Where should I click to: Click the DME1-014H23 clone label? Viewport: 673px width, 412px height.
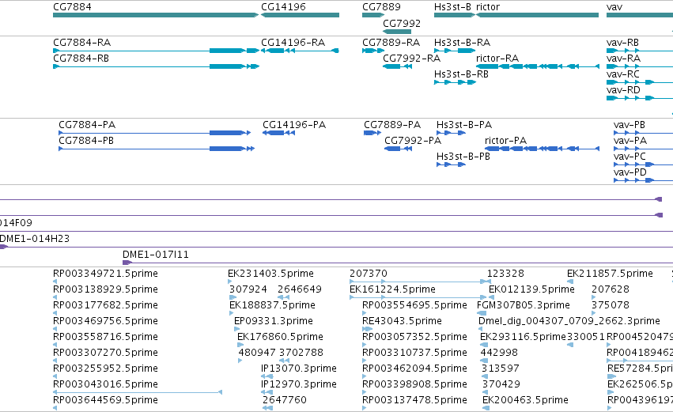point(35,239)
